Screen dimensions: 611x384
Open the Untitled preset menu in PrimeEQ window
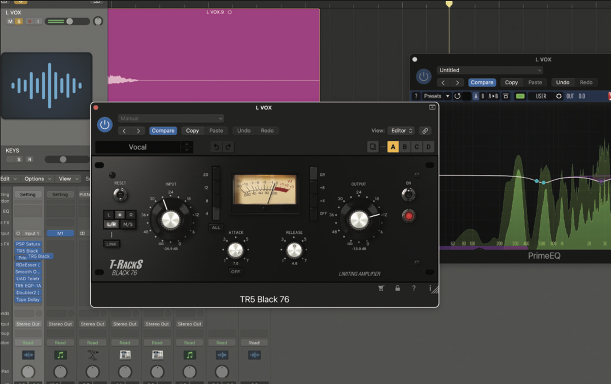(x=490, y=70)
